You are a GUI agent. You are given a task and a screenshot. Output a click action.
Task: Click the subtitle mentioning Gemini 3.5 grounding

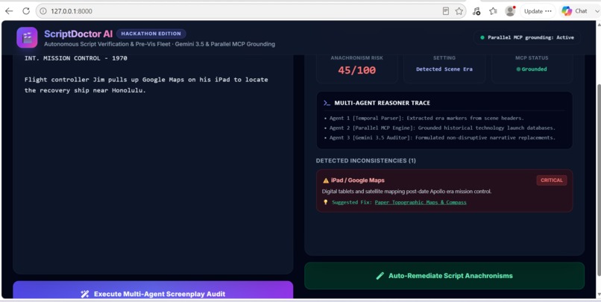[160, 44]
